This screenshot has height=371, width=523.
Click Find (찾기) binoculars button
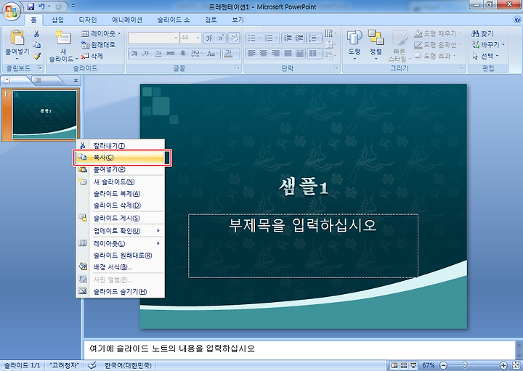point(482,33)
